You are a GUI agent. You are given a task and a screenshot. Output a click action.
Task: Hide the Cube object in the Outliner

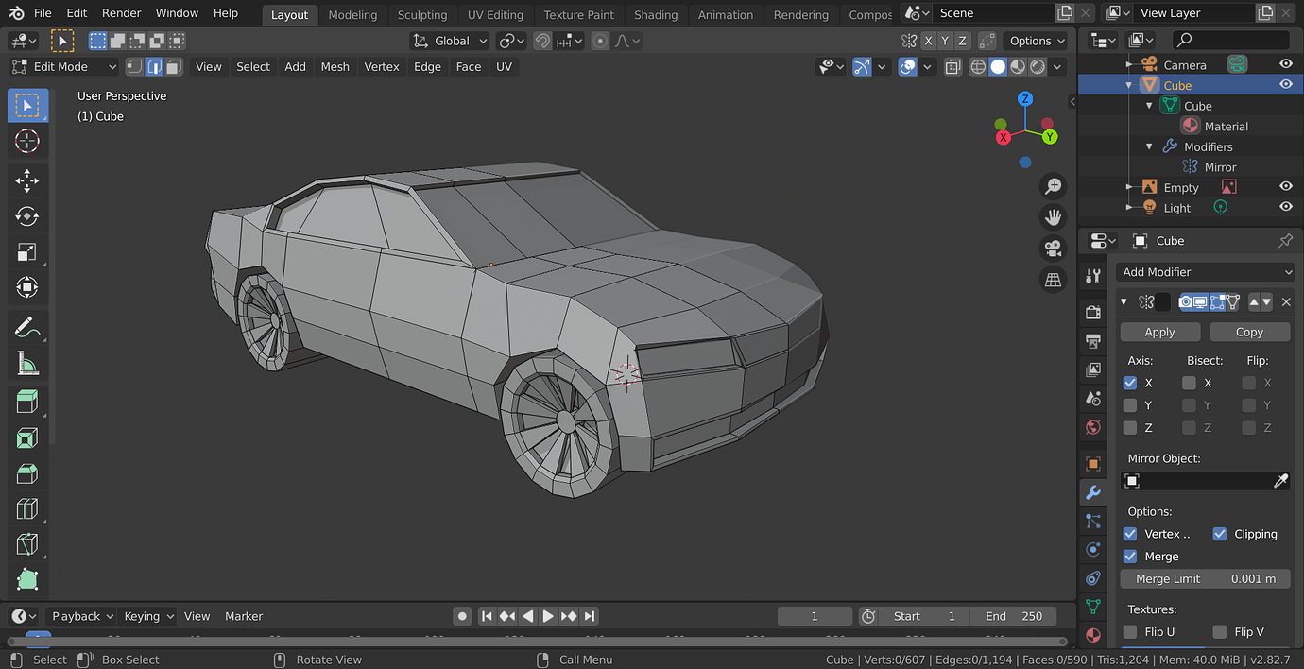(x=1285, y=84)
